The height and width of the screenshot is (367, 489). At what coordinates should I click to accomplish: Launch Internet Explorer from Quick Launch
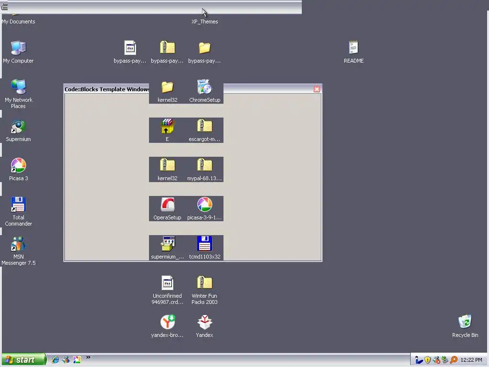point(55,360)
